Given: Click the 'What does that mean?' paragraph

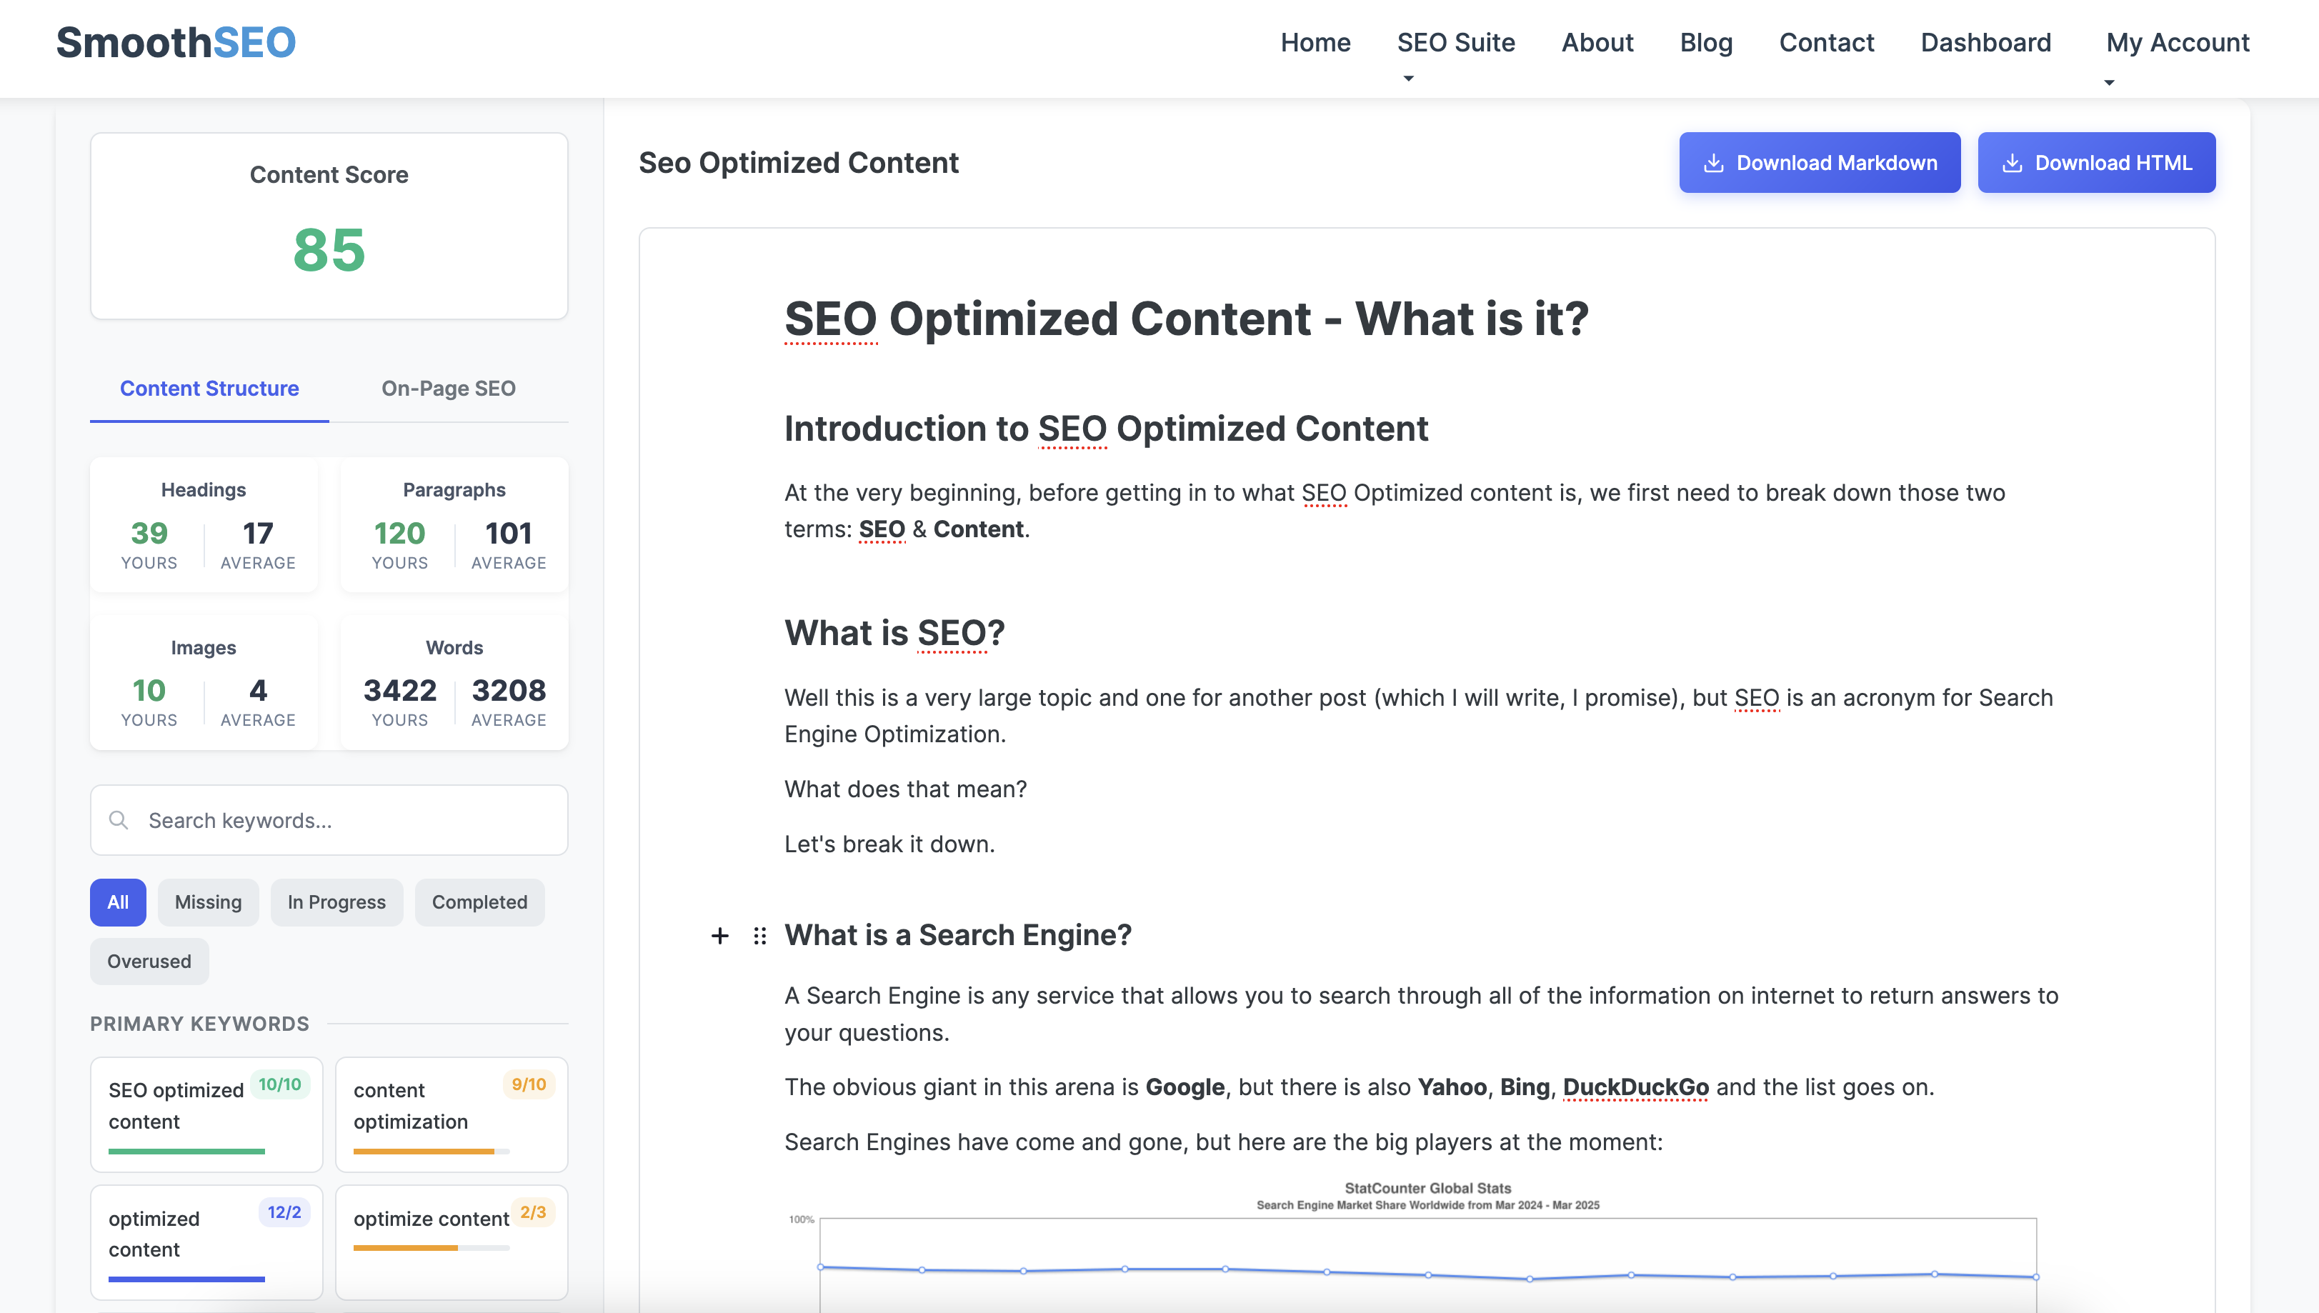Looking at the screenshot, I should 905,789.
